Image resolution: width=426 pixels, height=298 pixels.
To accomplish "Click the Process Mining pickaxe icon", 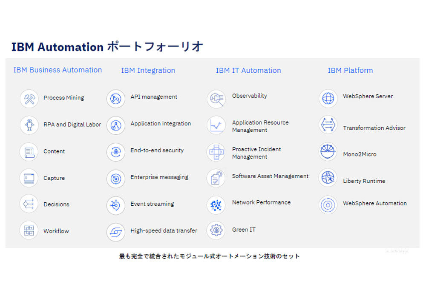I will [x=29, y=99].
